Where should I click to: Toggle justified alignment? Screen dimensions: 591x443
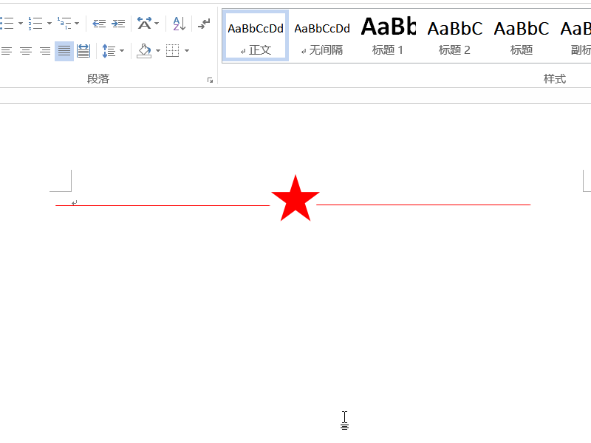pos(64,51)
